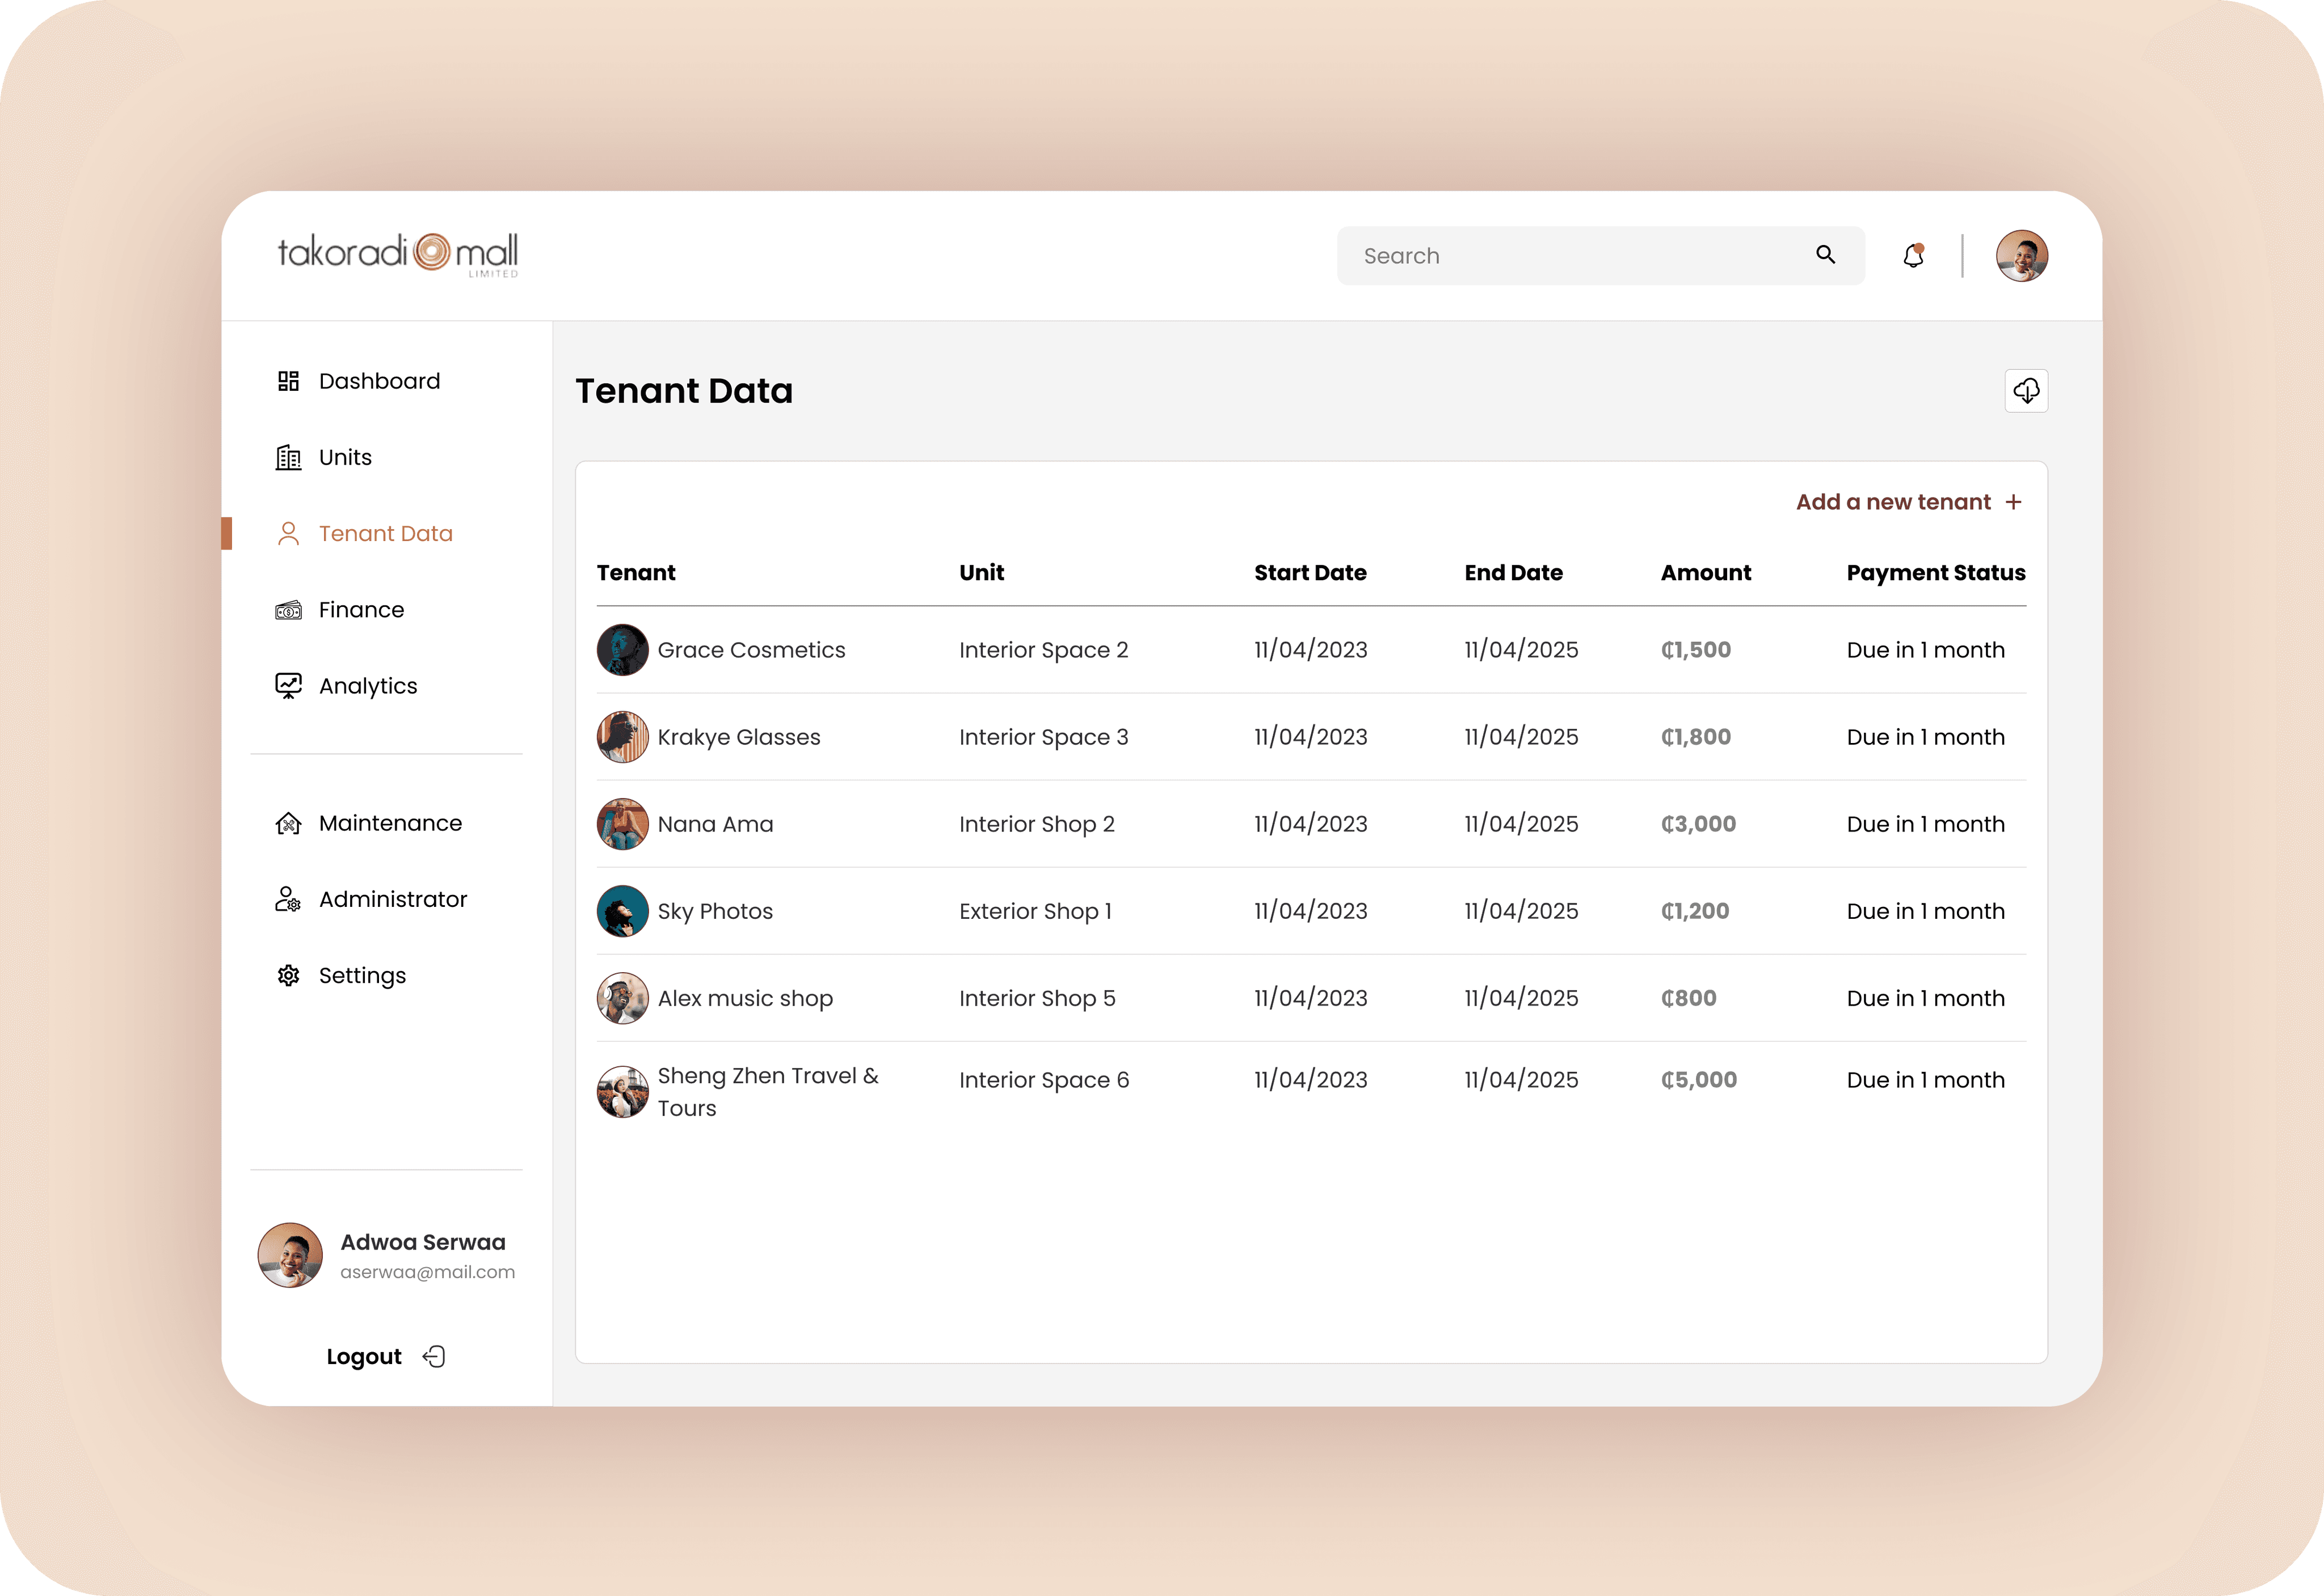Click the Logout button text
2324x1596 pixels.
tap(364, 1357)
